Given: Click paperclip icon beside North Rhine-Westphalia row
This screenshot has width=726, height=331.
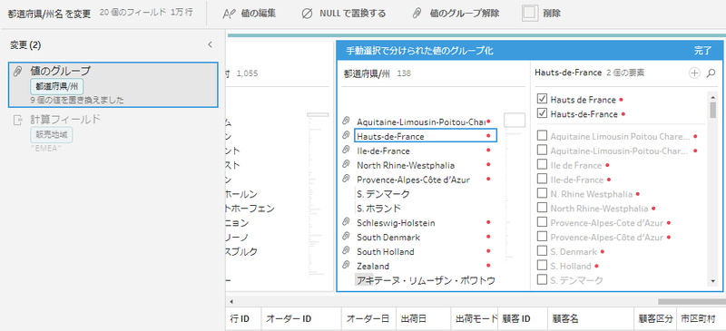Looking at the screenshot, I should (346, 164).
